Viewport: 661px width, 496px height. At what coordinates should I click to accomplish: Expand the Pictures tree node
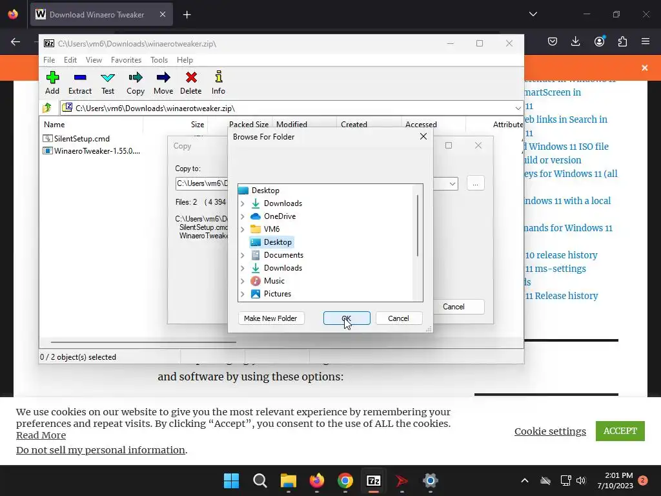tap(243, 294)
